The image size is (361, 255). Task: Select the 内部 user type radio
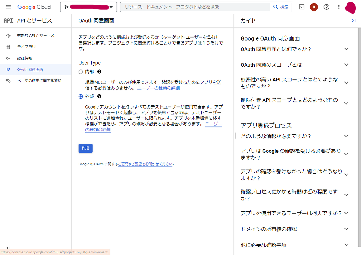[x=81, y=72]
